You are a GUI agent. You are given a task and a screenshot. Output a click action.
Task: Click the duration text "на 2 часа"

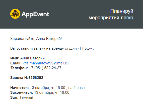77,88
